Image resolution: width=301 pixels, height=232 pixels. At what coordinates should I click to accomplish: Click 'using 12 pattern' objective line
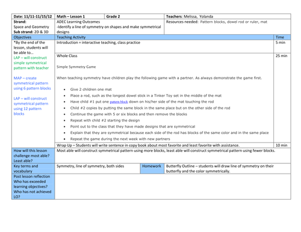pos(28,109)
